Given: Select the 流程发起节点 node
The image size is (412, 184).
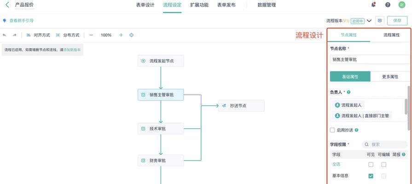Looking at the screenshot, I should tap(161, 61).
